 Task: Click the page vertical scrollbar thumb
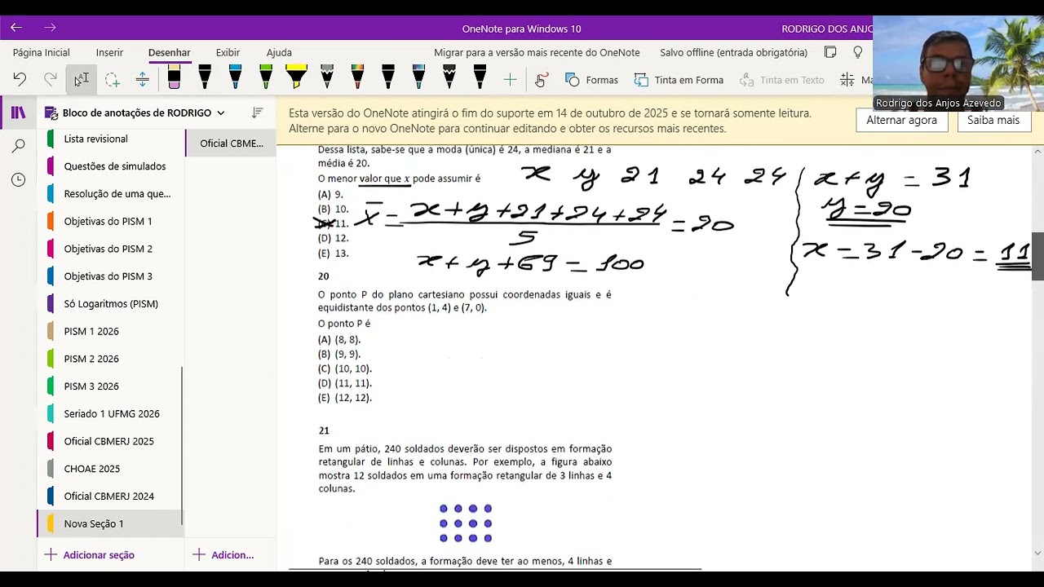pyautogui.click(x=1037, y=257)
